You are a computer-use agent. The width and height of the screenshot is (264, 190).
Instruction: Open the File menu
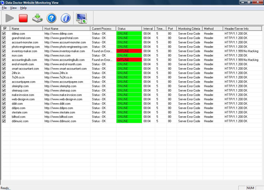pos(4,8)
